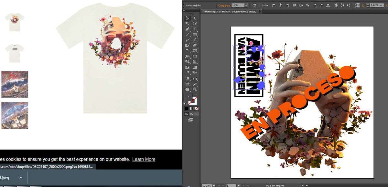Click Vertical Align Top icon
The image size is (388, 187).
[295, 5]
